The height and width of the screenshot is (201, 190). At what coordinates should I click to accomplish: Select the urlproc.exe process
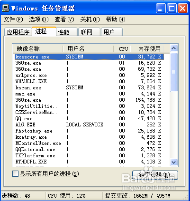(x=89, y=75)
